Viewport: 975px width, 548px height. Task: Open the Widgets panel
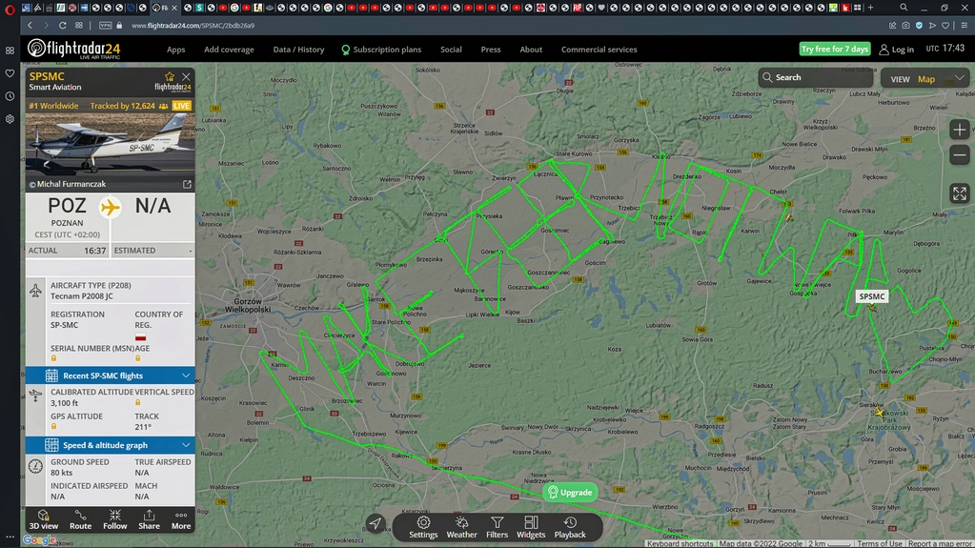(x=531, y=527)
